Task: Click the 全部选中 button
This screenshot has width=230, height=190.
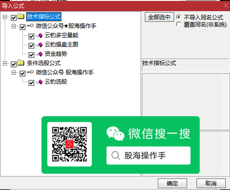Action: point(159,17)
